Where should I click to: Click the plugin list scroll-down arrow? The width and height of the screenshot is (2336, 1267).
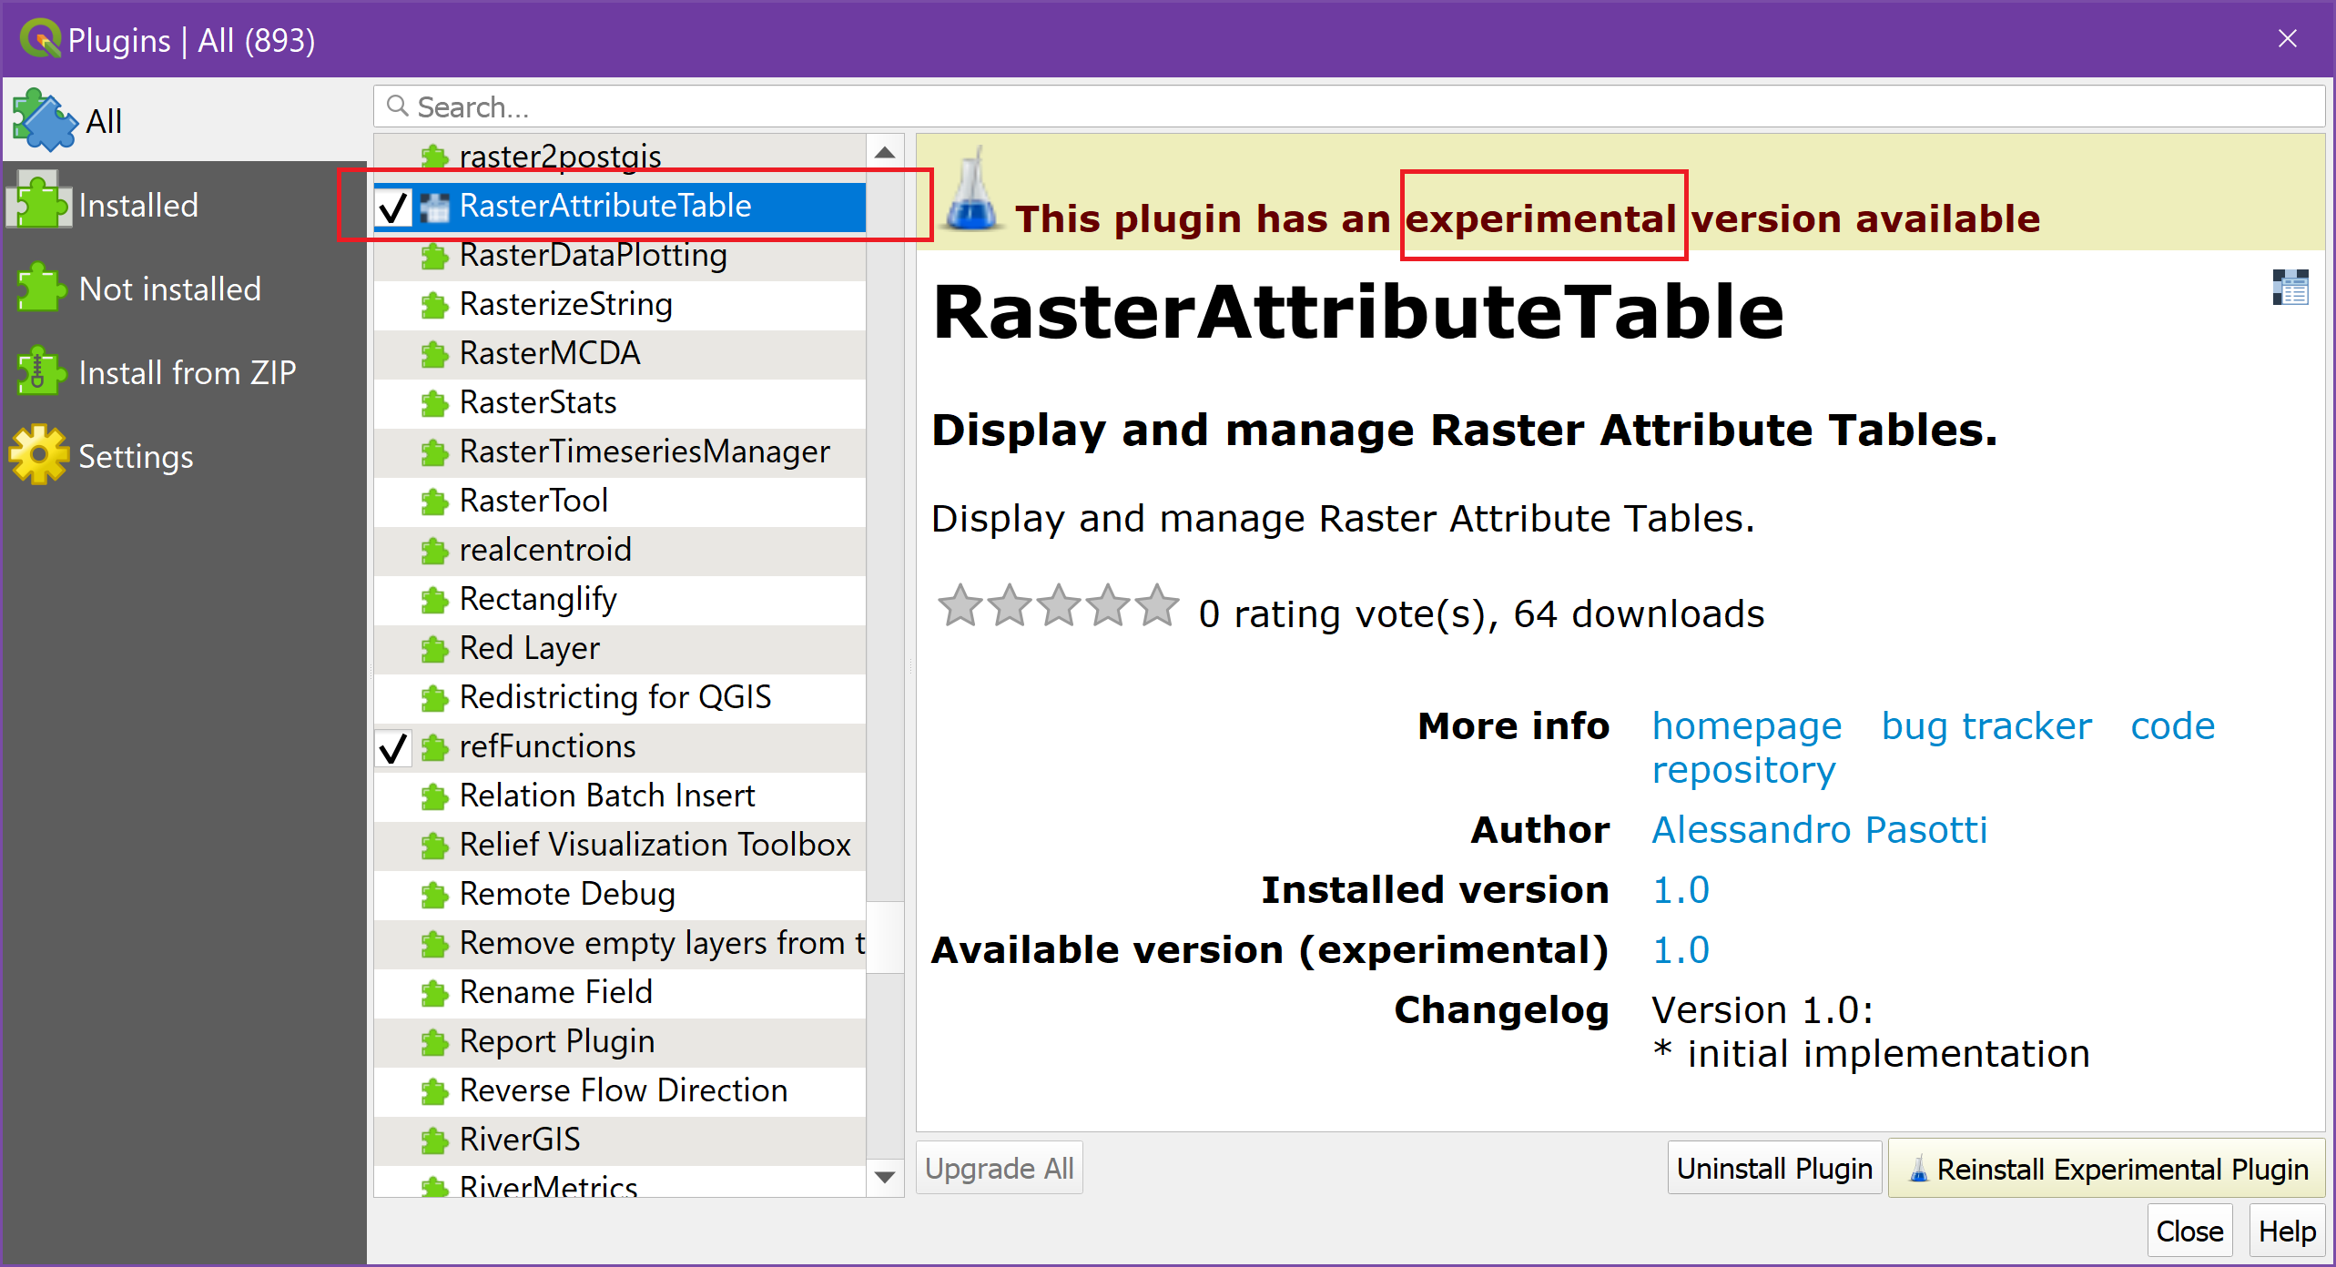[885, 1177]
